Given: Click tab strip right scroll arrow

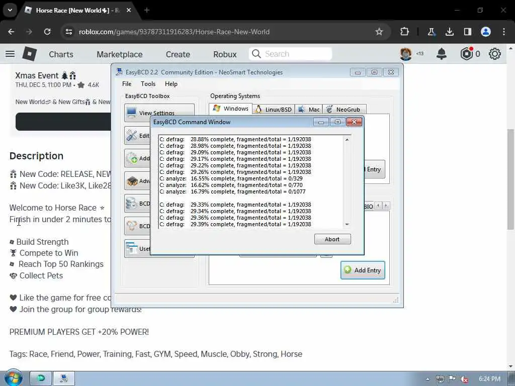Looking at the screenshot, I should (x=386, y=206).
